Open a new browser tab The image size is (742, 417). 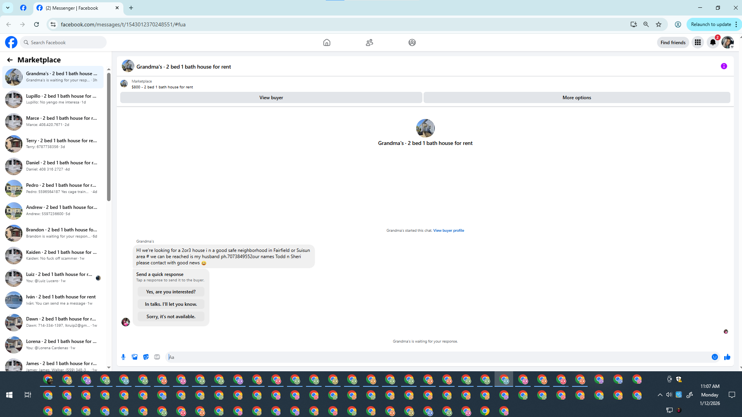click(131, 8)
